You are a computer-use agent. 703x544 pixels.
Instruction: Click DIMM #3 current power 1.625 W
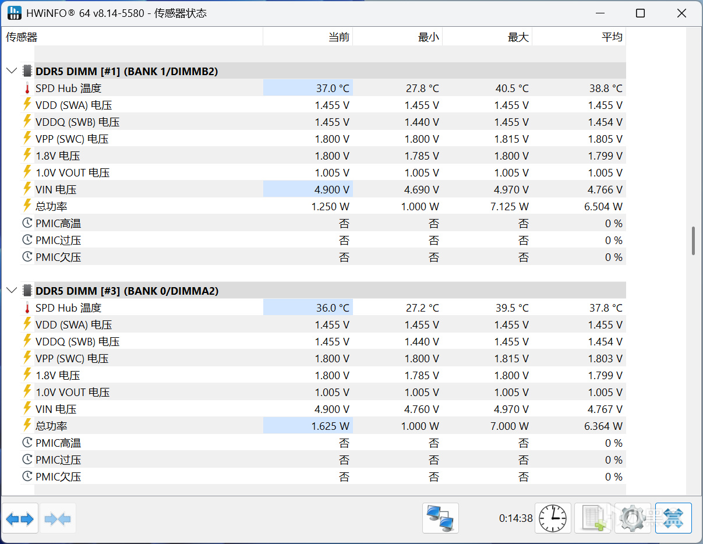click(330, 426)
